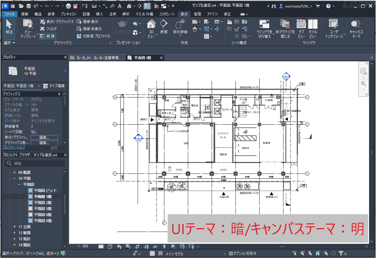The height and width of the screenshot is (258, 376).
Task: Close the プロパティ panel
Action: point(65,57)
